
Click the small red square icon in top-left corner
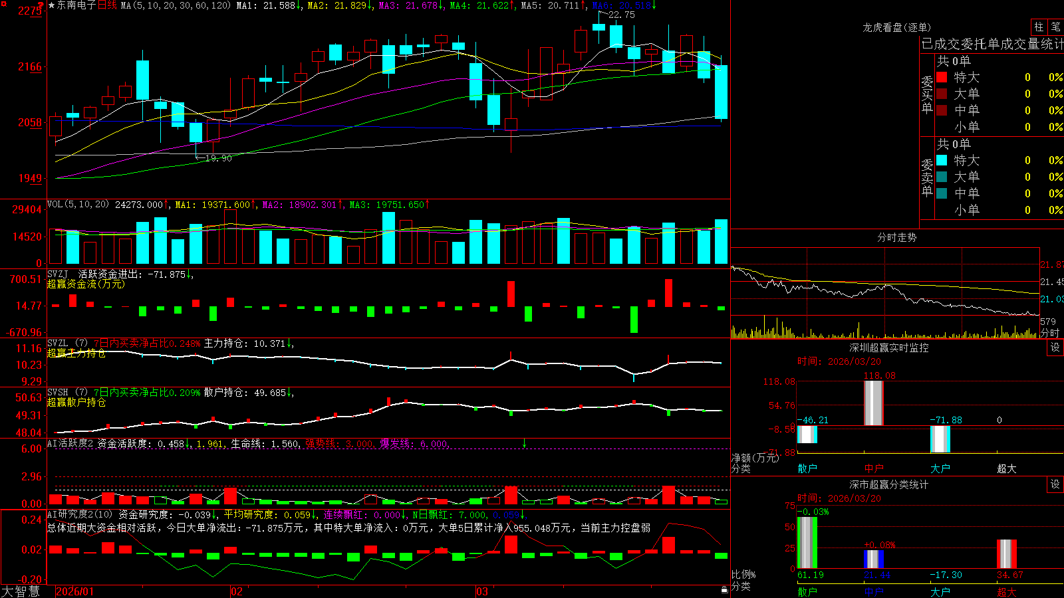[3, 4]
